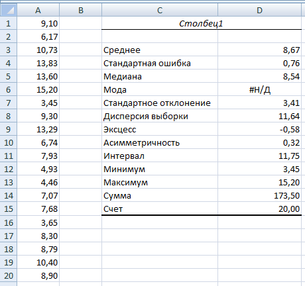Click the Среднее label cell
Image resolution: width=305 pixels, height=286 pixels.
(160, 50)
